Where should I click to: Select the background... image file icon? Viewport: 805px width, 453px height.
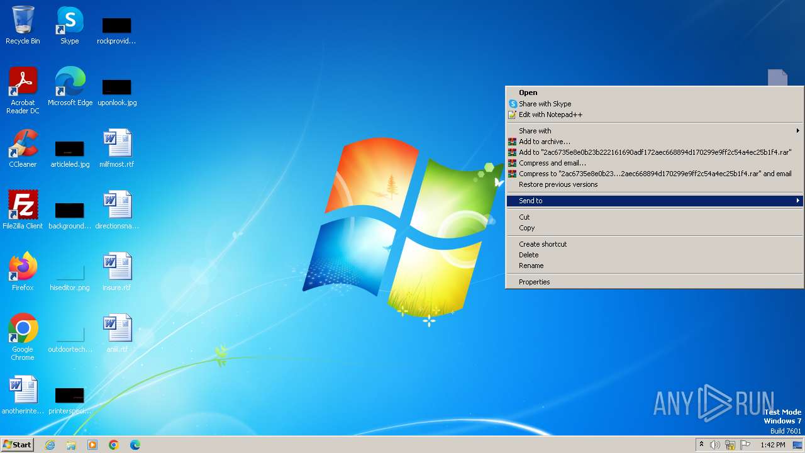point(70,215)
